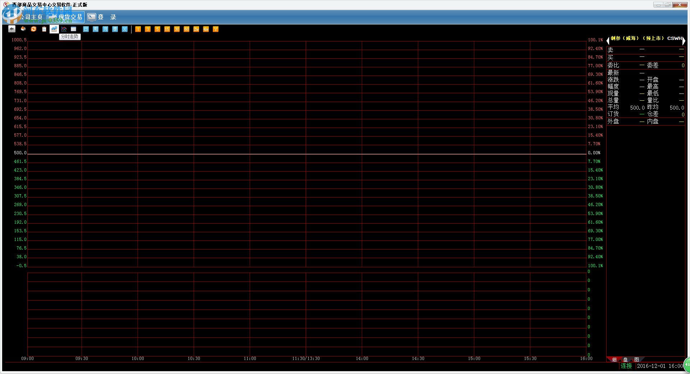Minimize the trading software window
The image size is (690, 374).
(658, 5)
